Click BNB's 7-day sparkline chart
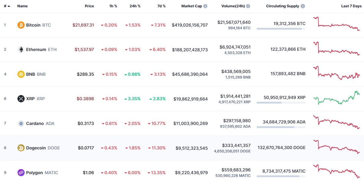Image resolution: width=364 pixels, height=183 pixels. [x=337, y=73]
